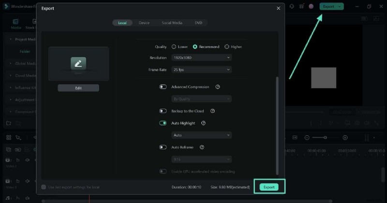The image size is (387, 203).
Task: Show Auto Highlight help tooltip
Action: [x=204, y=123]
